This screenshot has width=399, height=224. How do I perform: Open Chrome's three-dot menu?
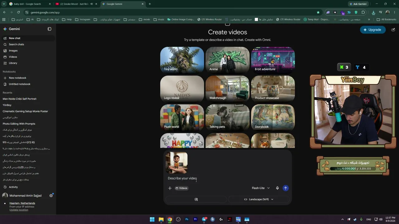(x=394, y=12)
